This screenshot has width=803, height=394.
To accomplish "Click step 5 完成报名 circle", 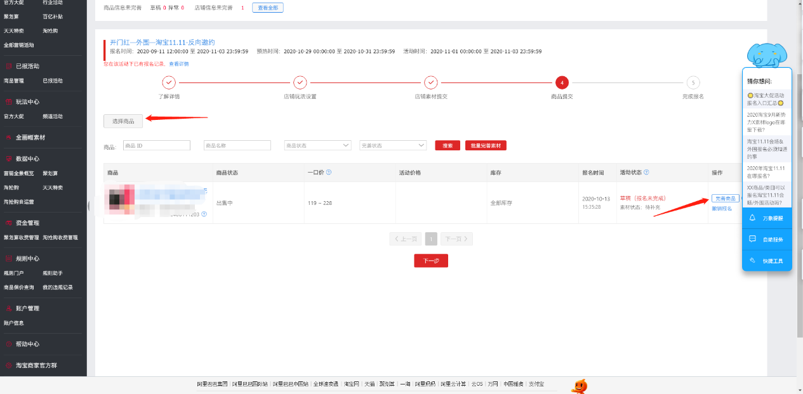I will pyautogui.click(x=693, y=82).
